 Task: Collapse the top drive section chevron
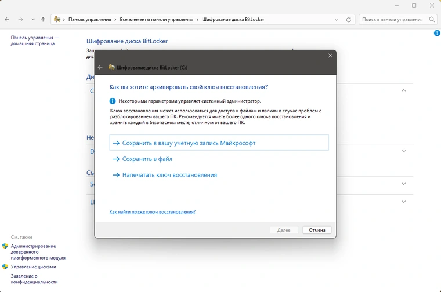pyautogui.click(x=404, y=90)
